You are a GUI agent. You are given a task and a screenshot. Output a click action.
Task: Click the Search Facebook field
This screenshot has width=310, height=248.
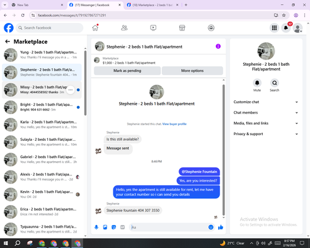click(50, 28)
